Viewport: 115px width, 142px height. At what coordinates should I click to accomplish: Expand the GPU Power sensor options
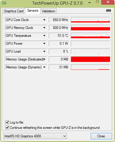coord(44,44)
